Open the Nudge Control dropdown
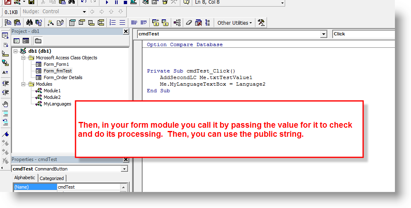 84,12
